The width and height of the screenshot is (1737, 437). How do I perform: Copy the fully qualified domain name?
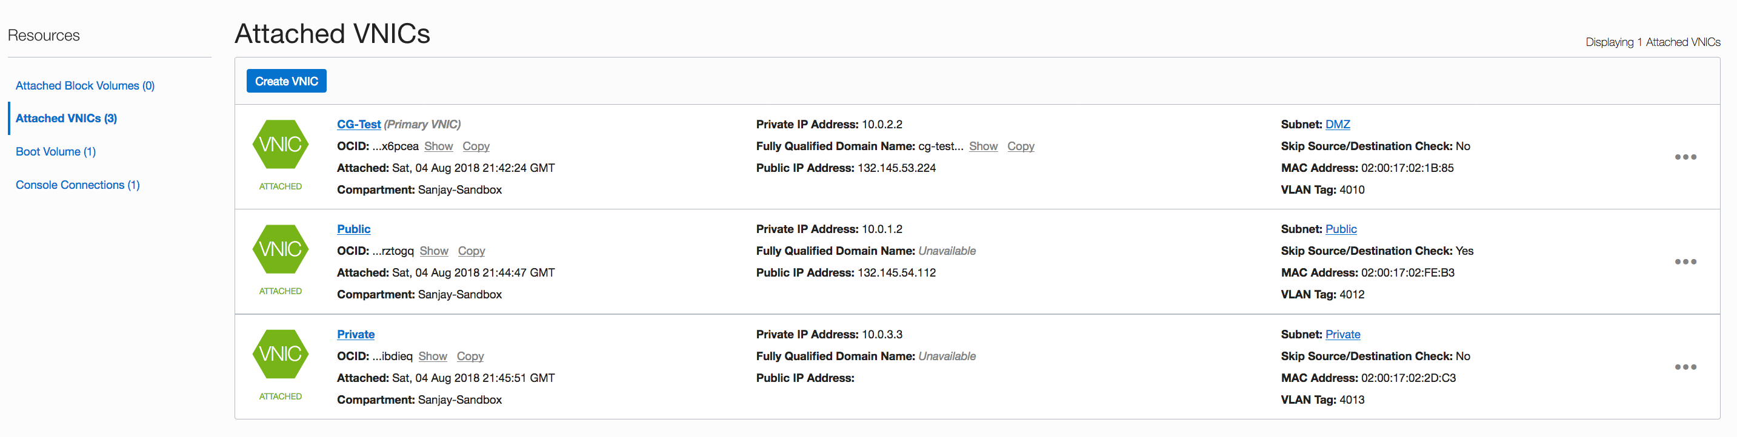[1020, 146]
